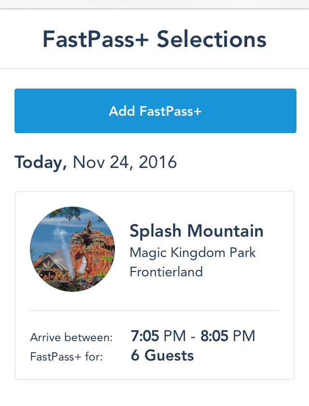
Task: Click empty space below Frontierland in card
Action: click(x=204, y=294)
